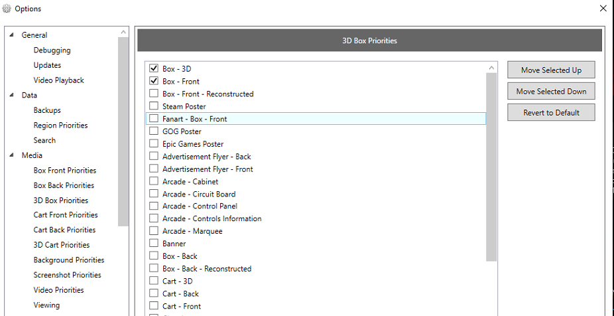The width and height of the screenshot is (614, 316).
Task: Click the General category label
Action: (x=34, y=35)
